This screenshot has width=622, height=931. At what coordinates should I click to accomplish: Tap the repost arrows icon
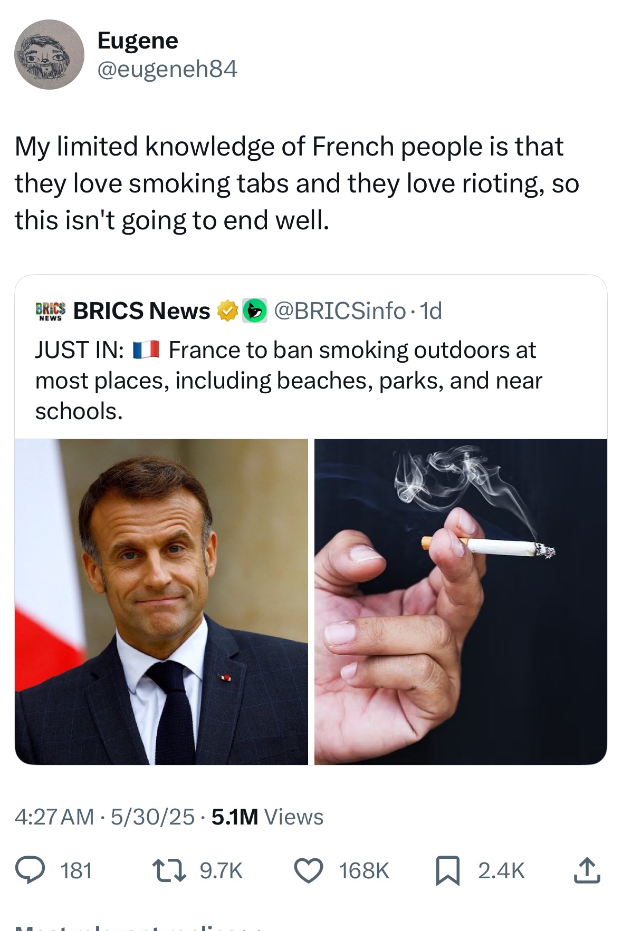coord(169,870)
